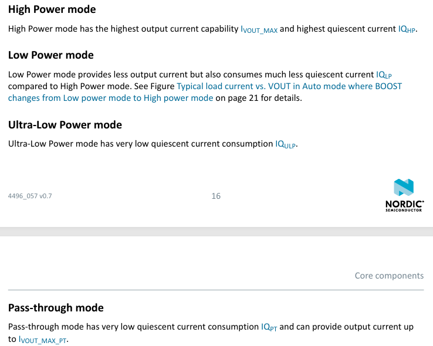Viewport: 433px width, 346px height.
Task: Click the Low Power mode heading
Action: (50, 55)
